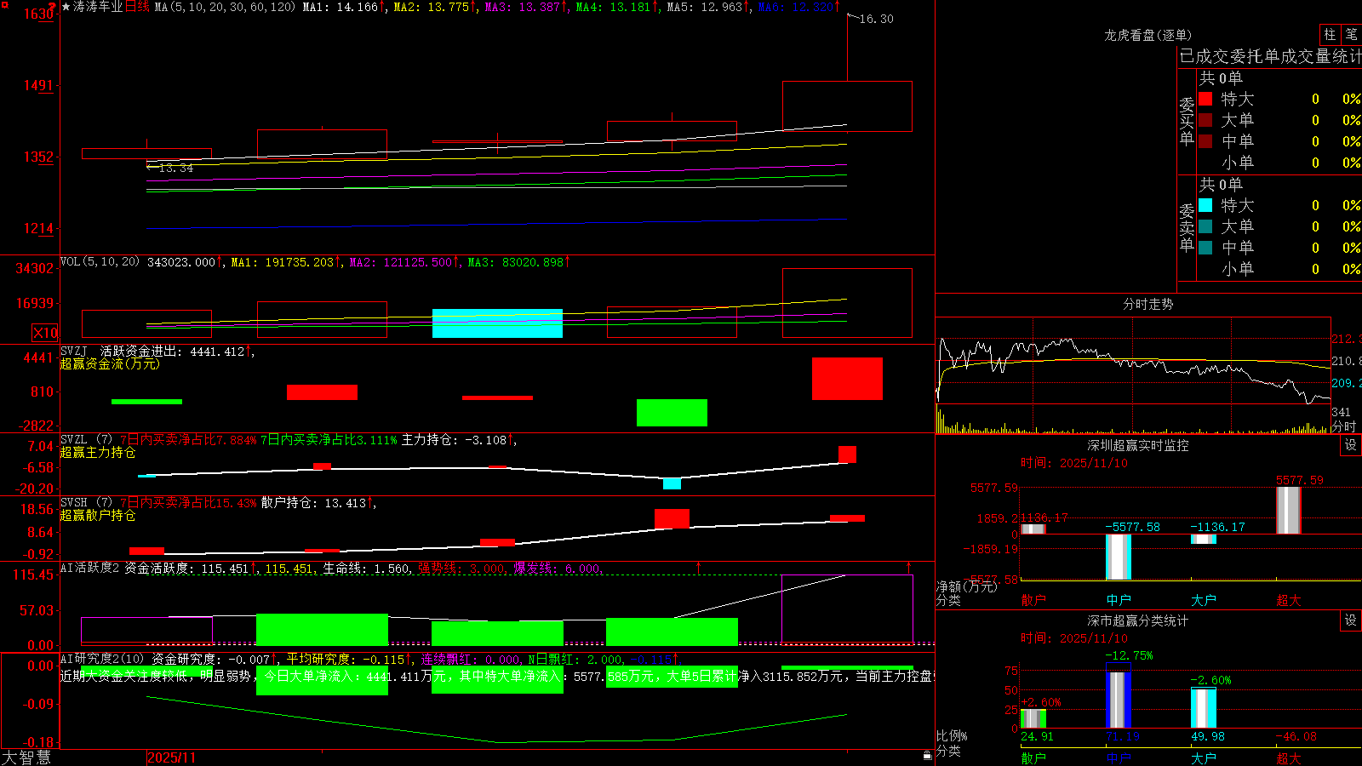Click the 已成交委托单成交量统计 header
This screenshot has width=1362, height=766.
click(1270, 56)
